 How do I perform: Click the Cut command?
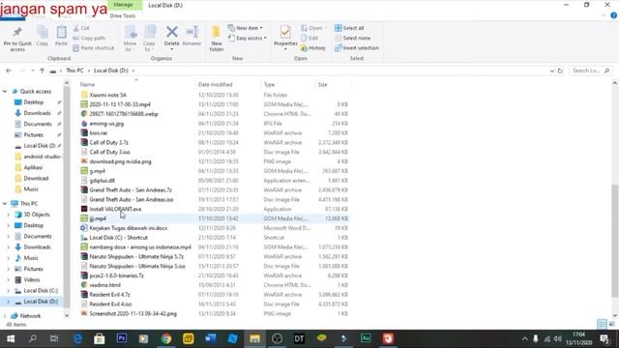[81, 28]
